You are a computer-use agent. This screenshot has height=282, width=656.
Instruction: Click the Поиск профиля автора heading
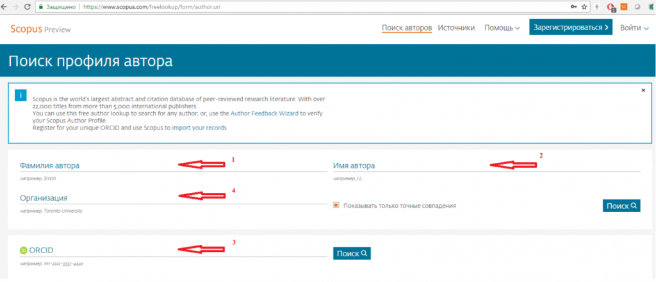coord(90,61)
